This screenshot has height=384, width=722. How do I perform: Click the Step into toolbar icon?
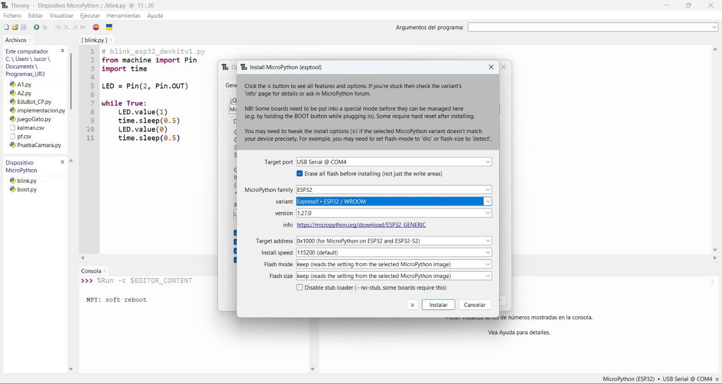coord(66,28)
